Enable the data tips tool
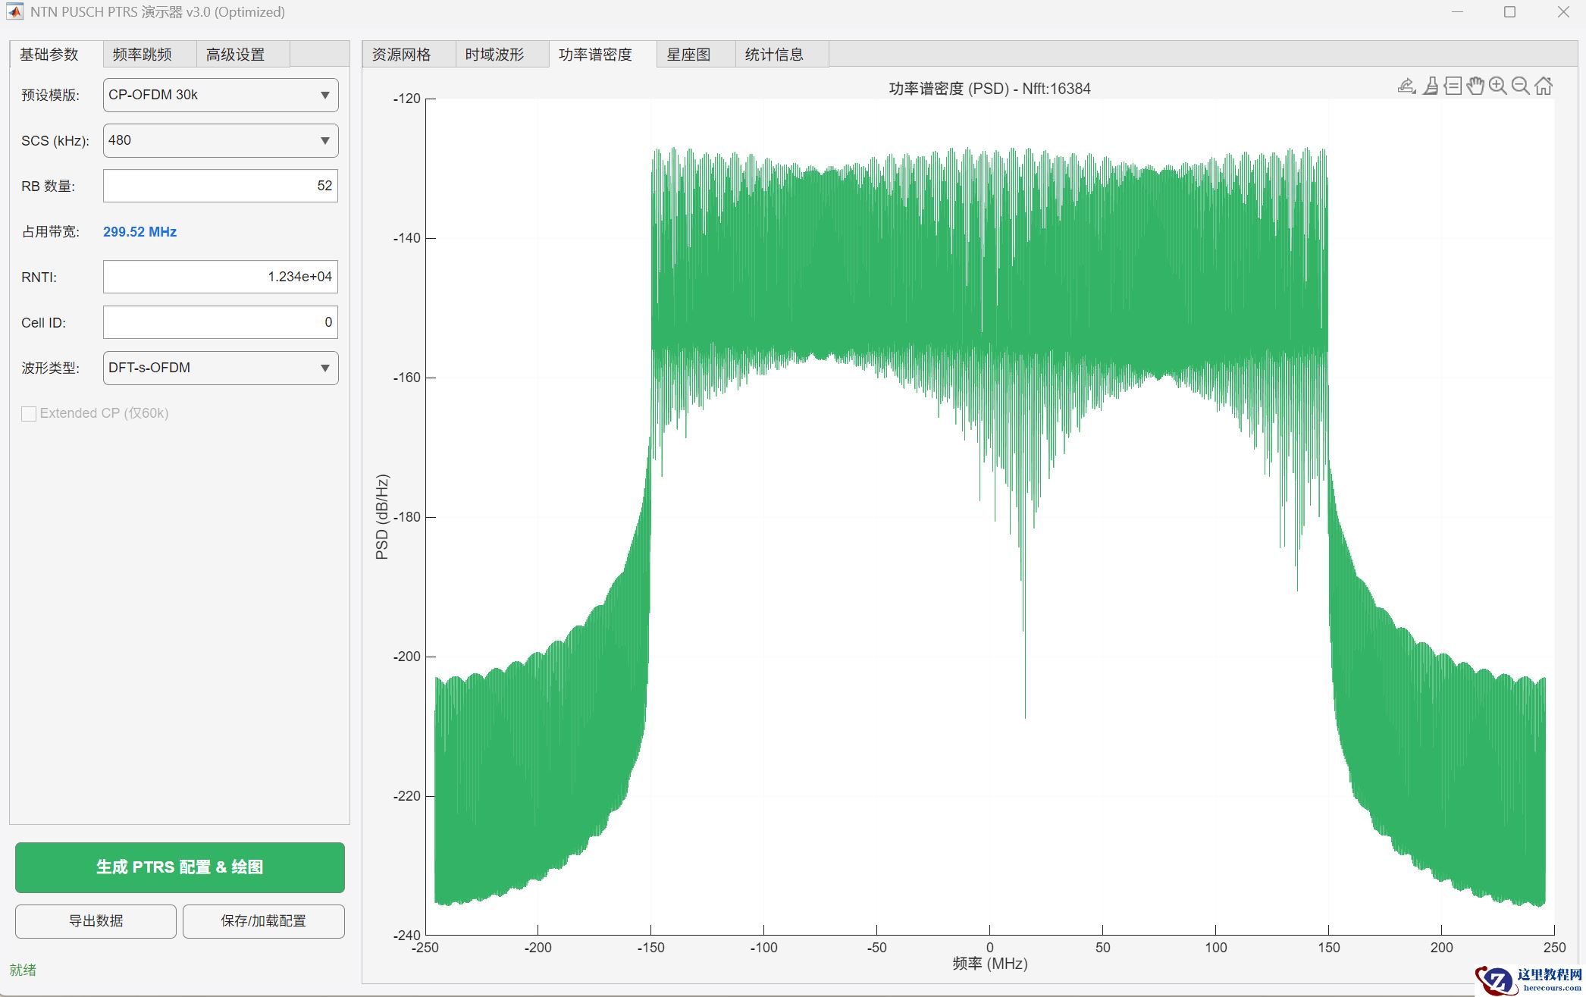This screenshot has width=1586, height=997. (1453, 86)
